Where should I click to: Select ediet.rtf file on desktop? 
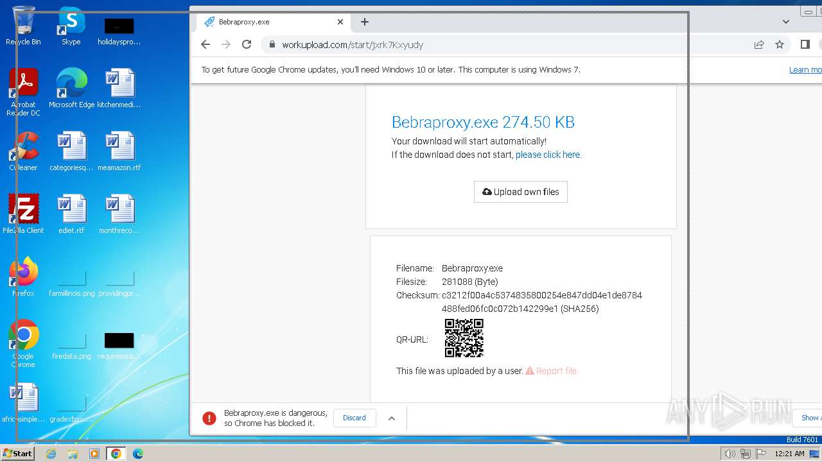(x=71, y=214)
